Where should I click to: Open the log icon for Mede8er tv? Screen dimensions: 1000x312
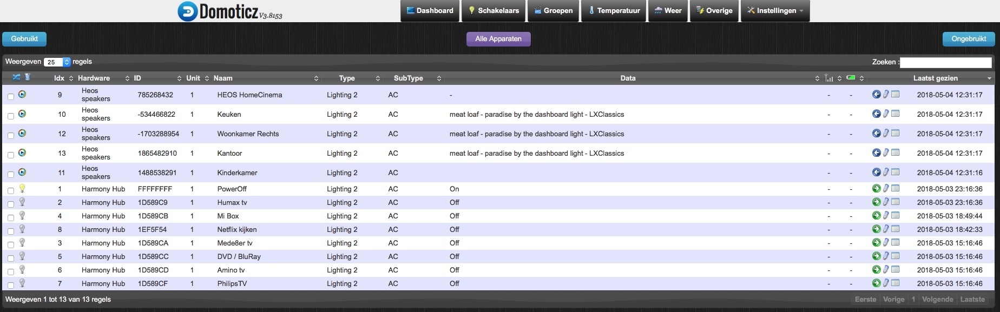coord(896,242)
